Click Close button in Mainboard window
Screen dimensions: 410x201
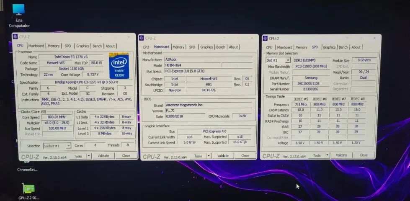point(245,155)
